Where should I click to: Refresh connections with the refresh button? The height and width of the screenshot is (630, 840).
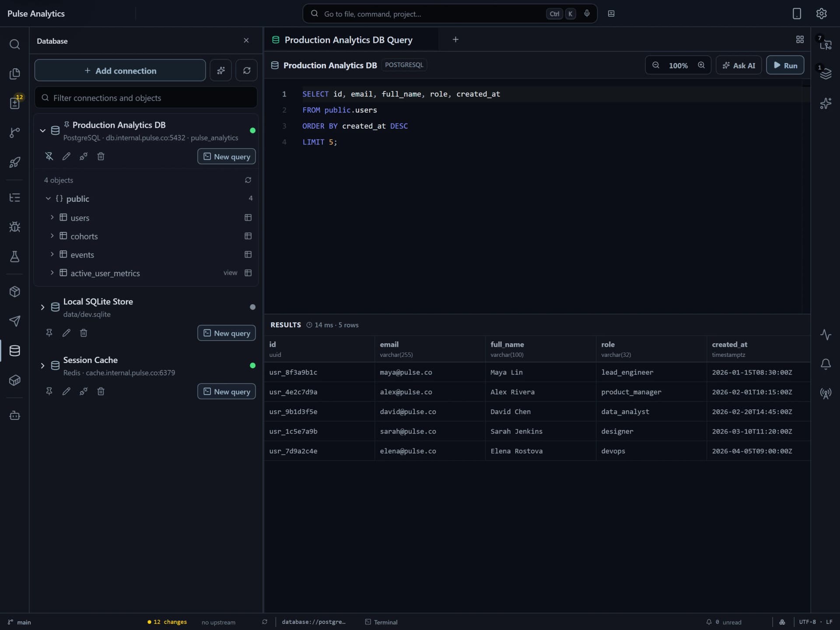(247, 70)
